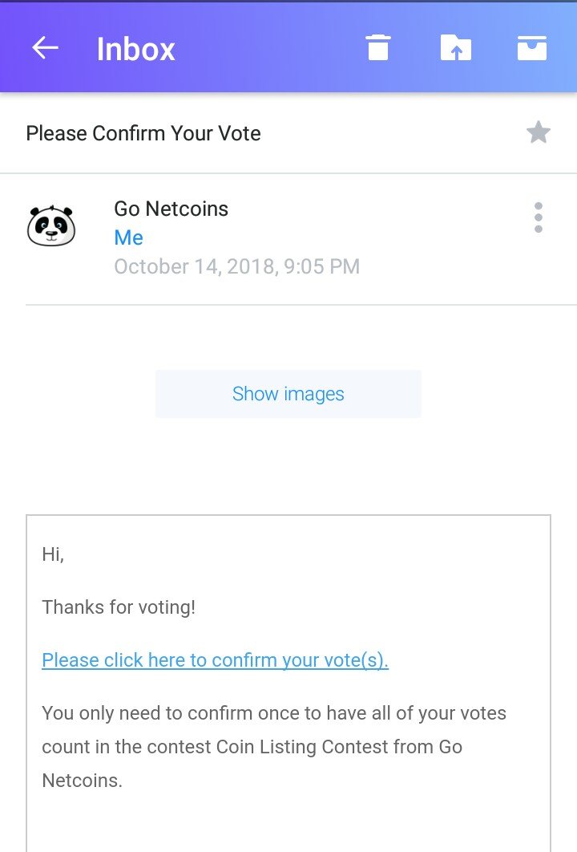Tap the Please Confirm Your Vote subject
This screenshot has width=577, height=852.
tap(143, 133)
